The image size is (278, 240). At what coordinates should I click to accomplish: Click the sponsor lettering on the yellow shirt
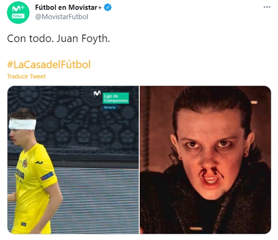[x=20, y=175]
